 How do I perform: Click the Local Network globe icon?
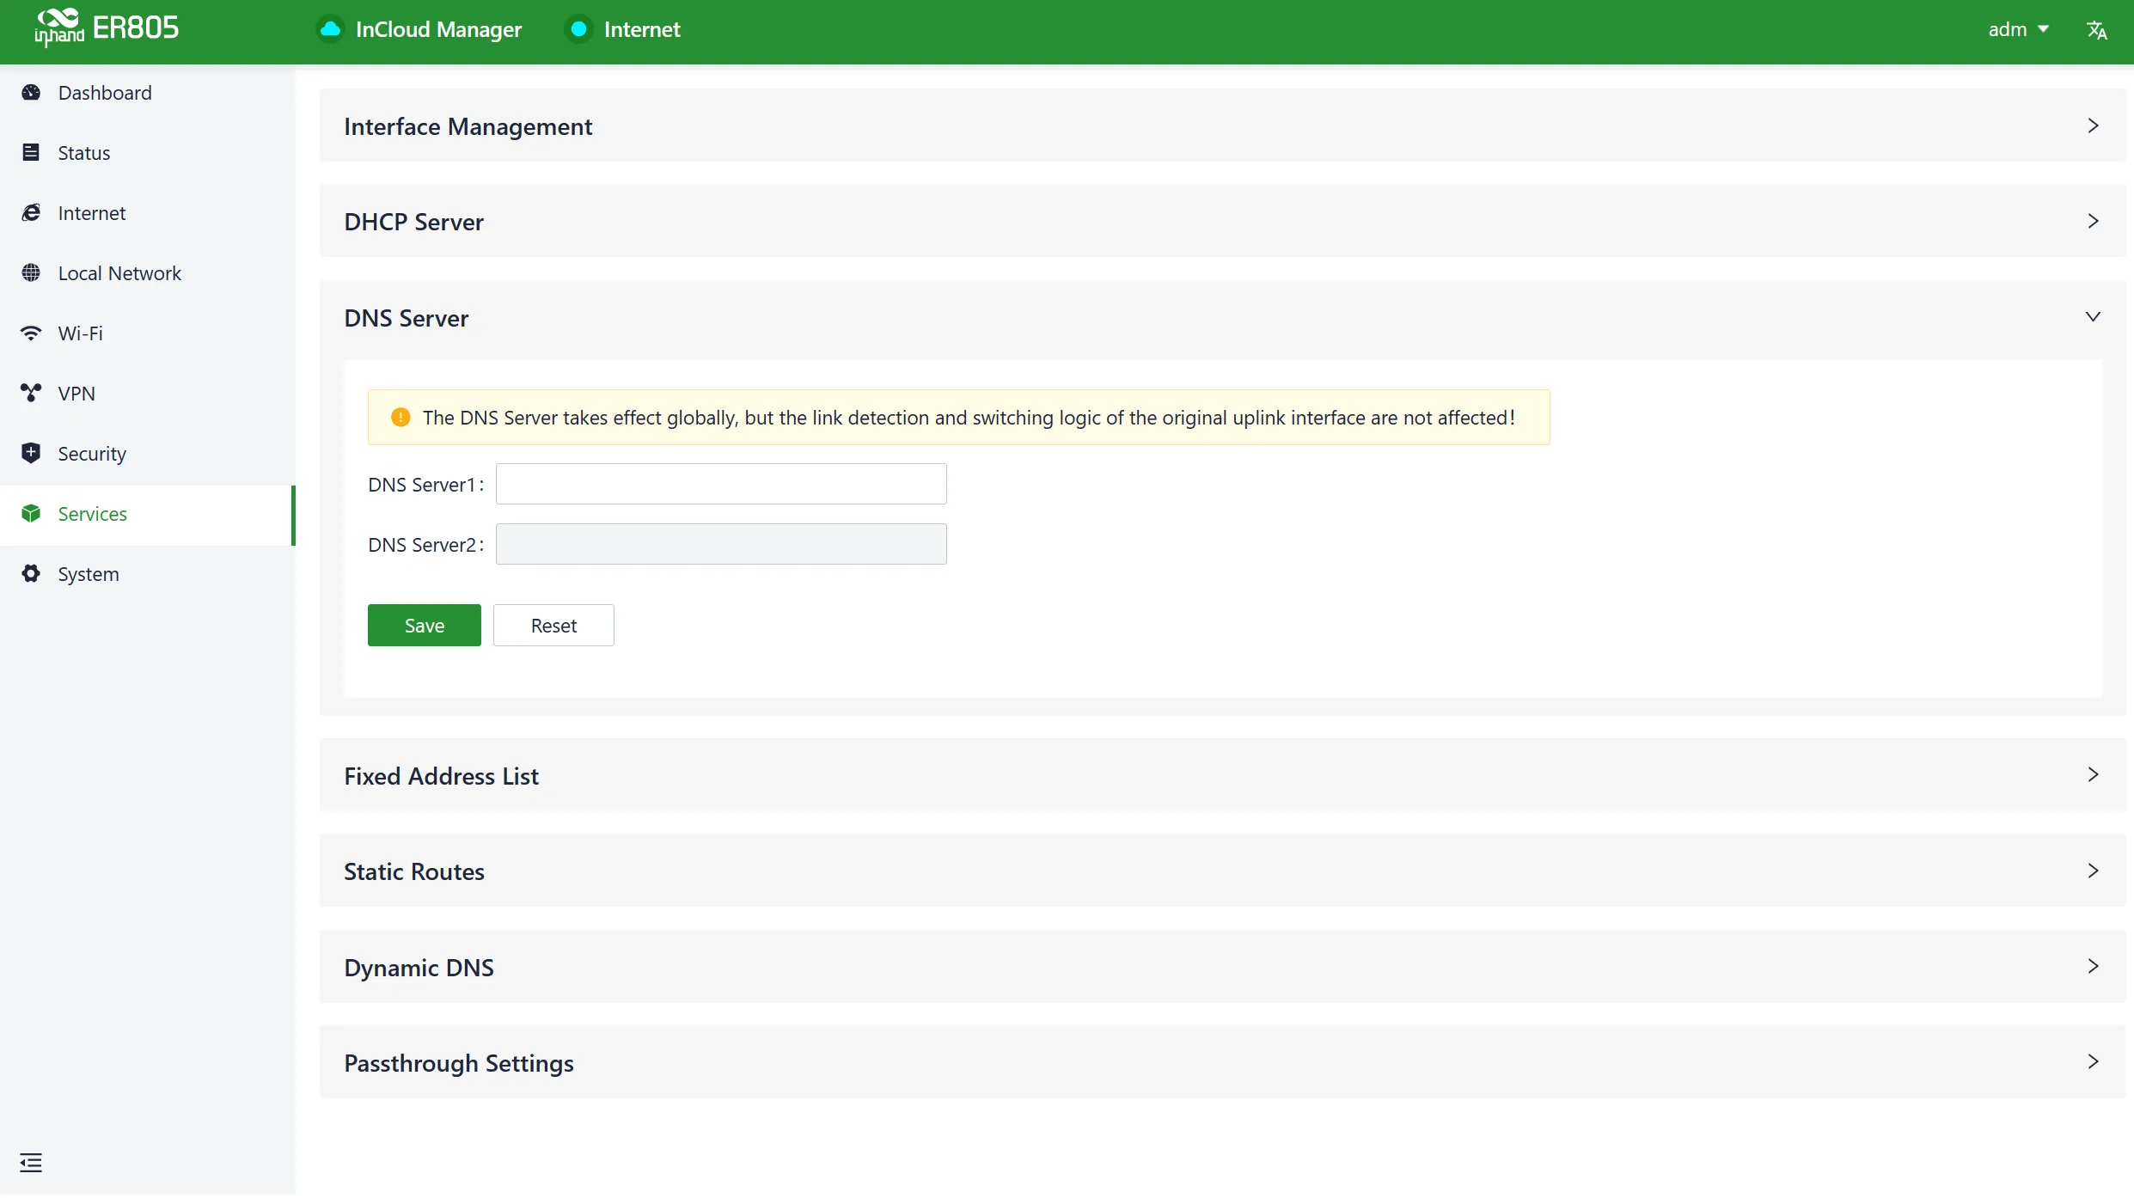31,272
